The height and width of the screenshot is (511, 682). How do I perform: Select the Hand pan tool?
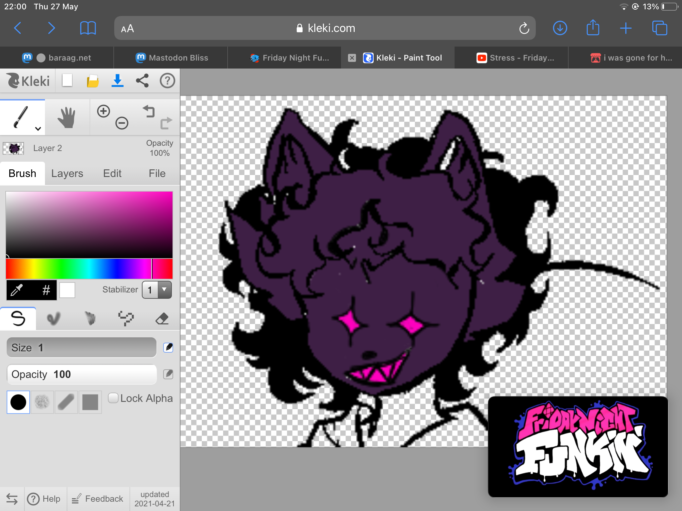click(x=67, y=117)
